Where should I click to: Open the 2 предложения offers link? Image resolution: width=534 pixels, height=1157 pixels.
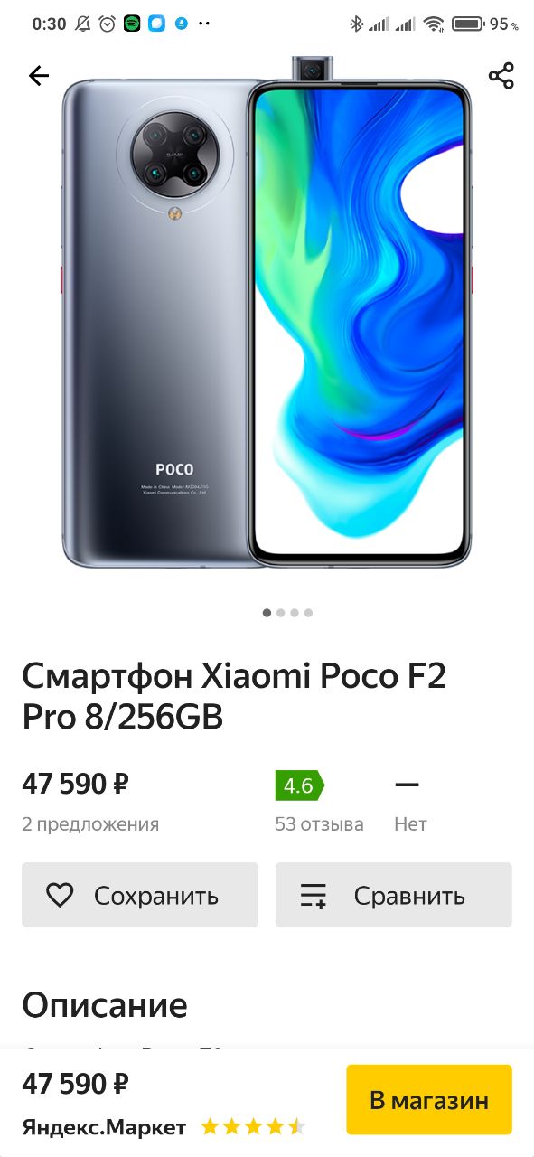coord(90,824)
